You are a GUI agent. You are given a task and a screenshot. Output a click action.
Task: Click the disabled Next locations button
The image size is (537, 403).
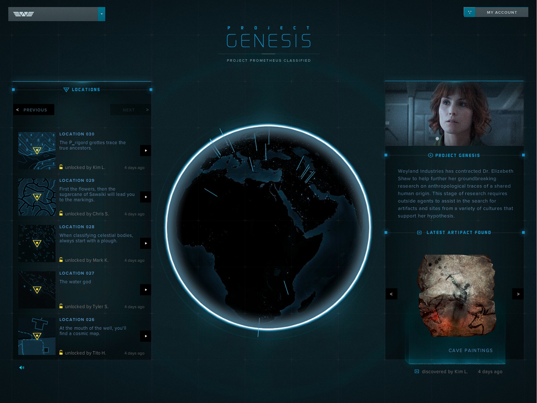[130, 110]
